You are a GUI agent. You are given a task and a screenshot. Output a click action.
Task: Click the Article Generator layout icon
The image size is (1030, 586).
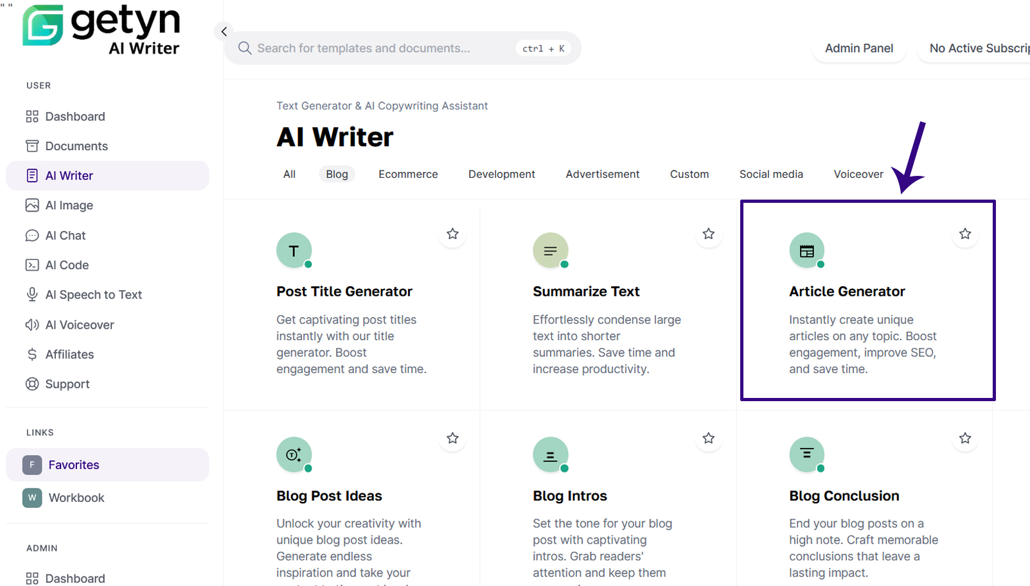(x=807, y=250)
